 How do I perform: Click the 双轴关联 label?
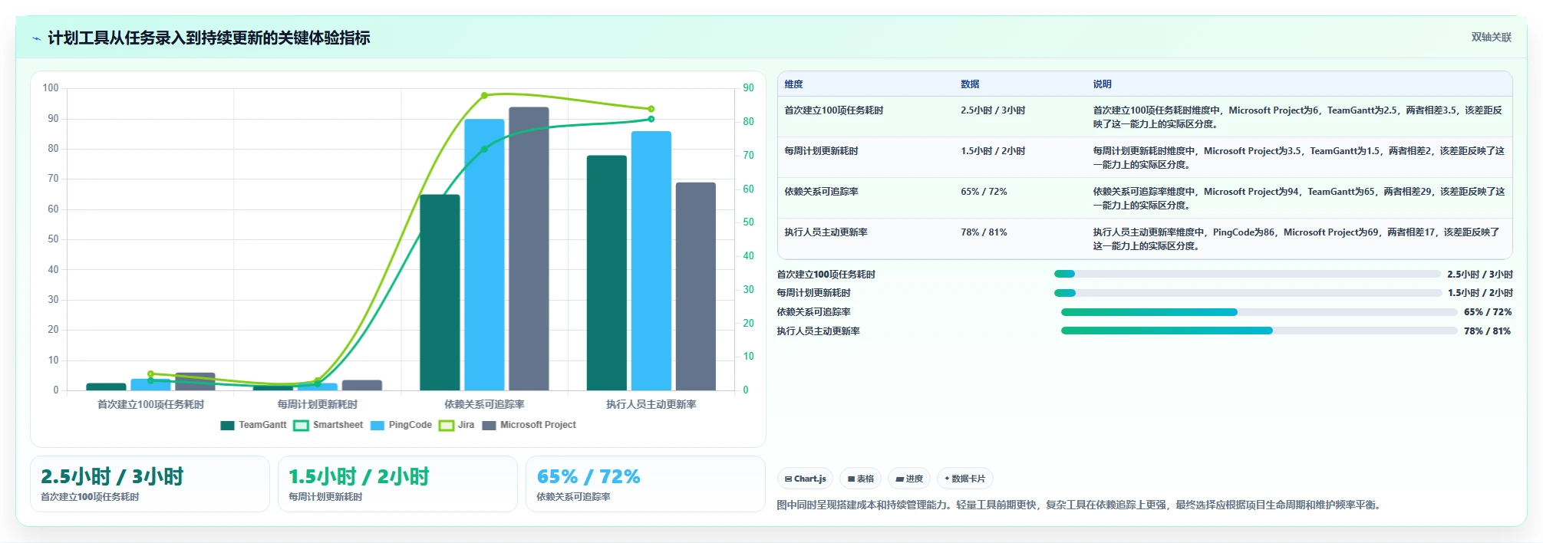[x=1491, y=37]
